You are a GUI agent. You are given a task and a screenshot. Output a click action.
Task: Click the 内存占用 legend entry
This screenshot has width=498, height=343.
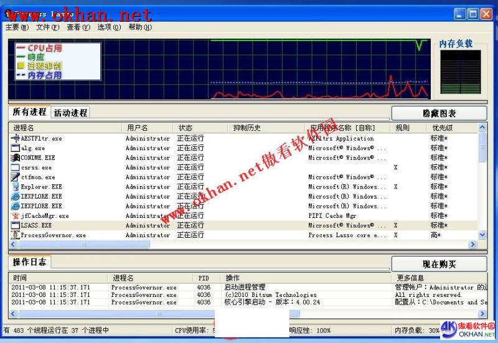tap(39, 75)
